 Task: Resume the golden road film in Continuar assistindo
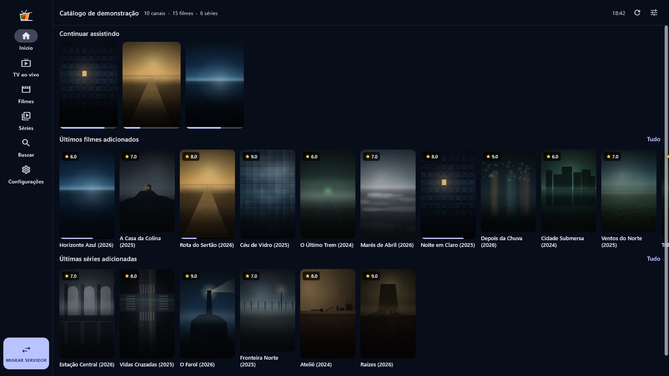151,85
